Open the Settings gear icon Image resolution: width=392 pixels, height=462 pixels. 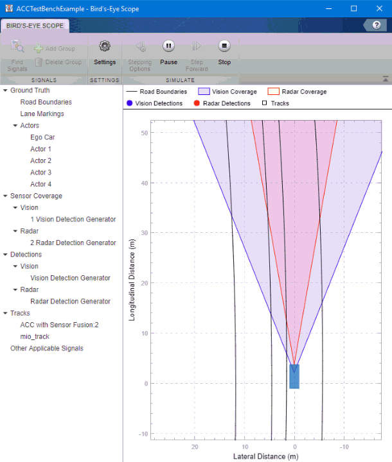click(x=105, y=46)
